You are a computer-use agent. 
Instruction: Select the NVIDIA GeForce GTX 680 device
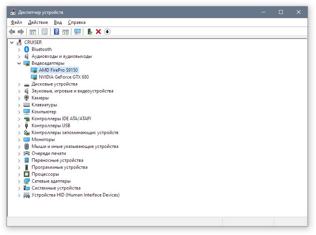(64, 77)
